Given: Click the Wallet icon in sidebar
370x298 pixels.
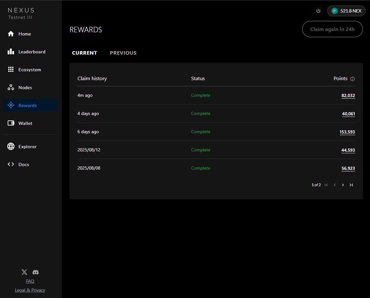Looking at the screenshot, I should tap(11, 123).
